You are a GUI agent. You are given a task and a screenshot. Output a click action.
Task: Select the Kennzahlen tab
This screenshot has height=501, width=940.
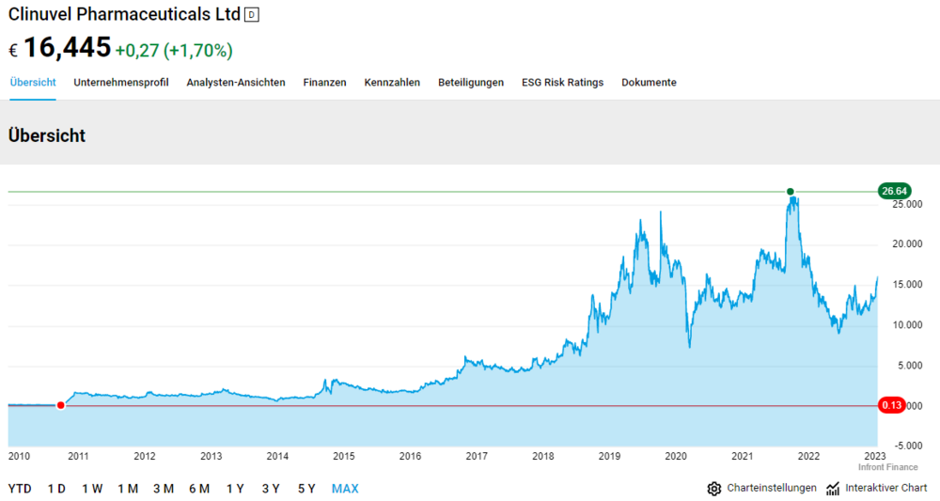(x=392, y=83)
